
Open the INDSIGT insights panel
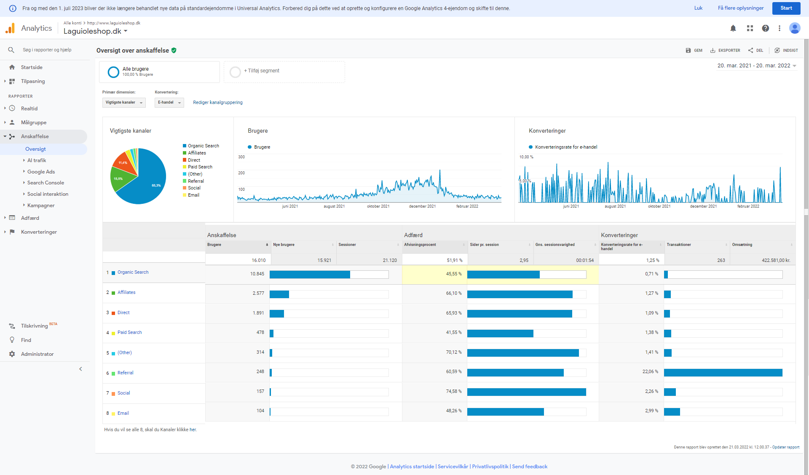[786, 51]
